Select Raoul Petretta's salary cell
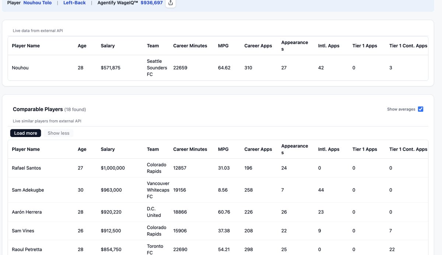This screenshot has width=442, height=255. 111,249
